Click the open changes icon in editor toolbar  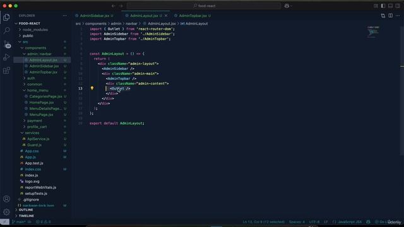[383, 16]
